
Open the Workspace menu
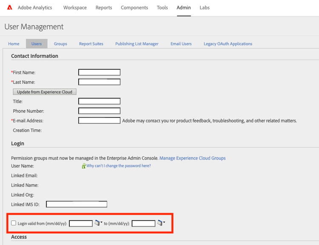click(75, 8)
